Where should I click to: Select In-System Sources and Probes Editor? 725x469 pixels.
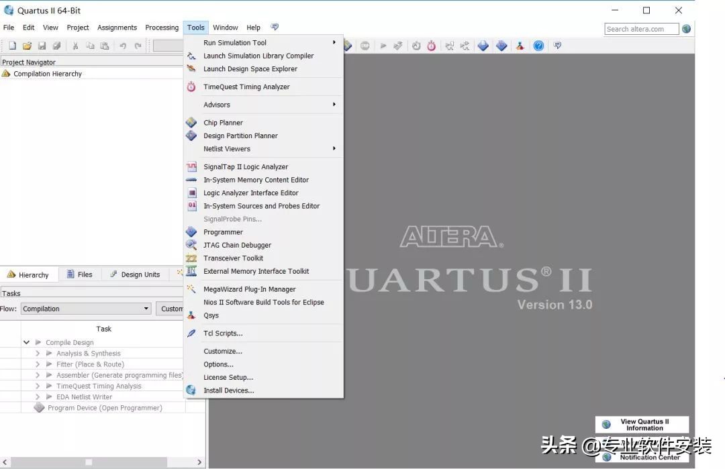(x=264, y=205)
